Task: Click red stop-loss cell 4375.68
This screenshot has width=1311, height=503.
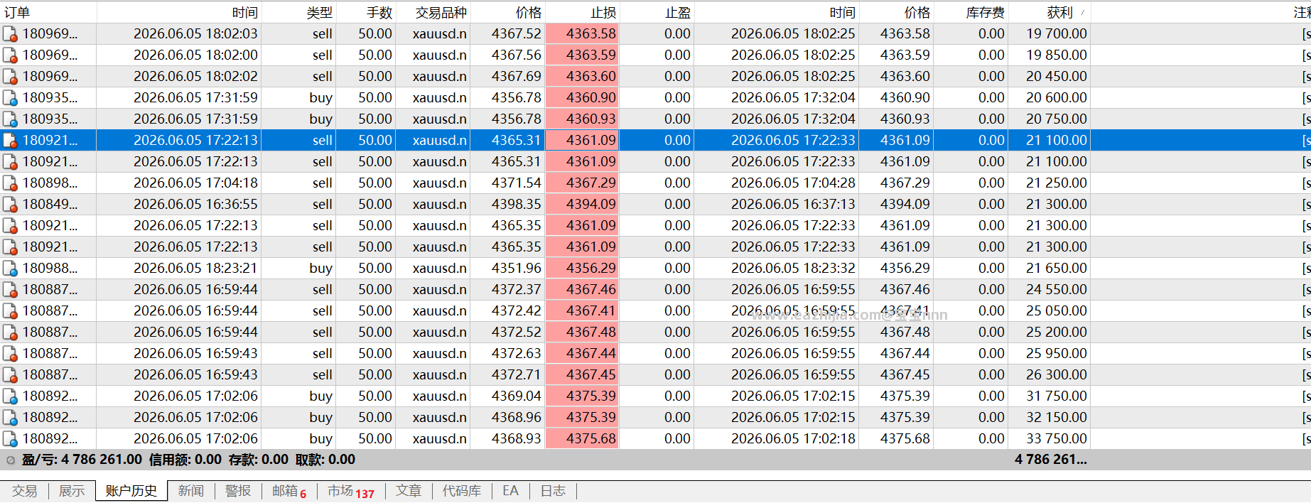Action: (x=583, y=438)
